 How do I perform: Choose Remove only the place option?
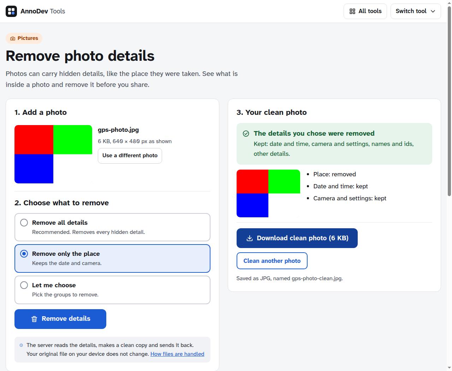click(x=112, y=258)
